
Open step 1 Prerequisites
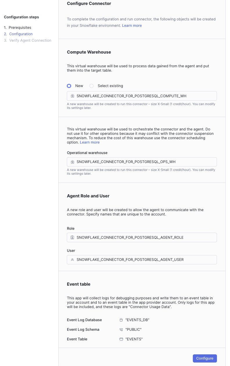pos(20,27)
